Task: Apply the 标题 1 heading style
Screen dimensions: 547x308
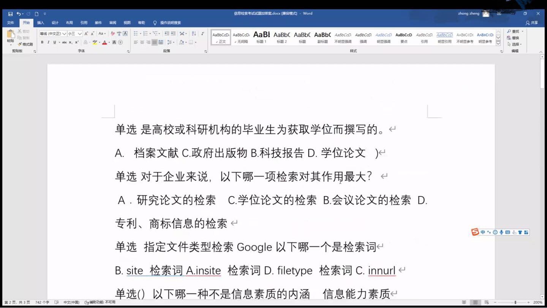Action: [261, 37]
